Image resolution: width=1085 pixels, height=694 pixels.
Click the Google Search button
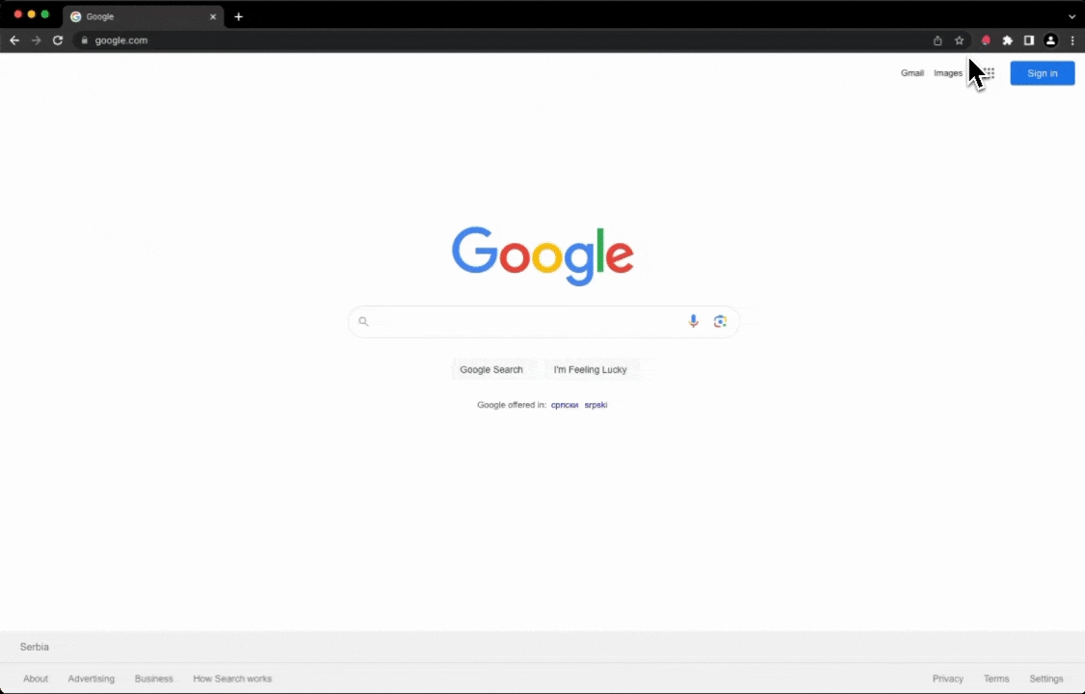tap(491, 369)
